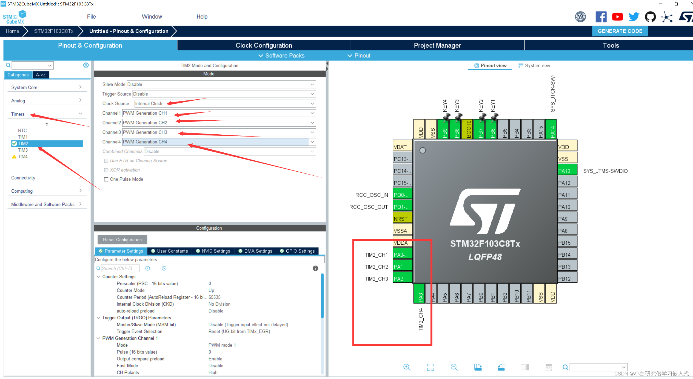Click the parameter info icon
The image size is (693, 379).
coord(315,268)
